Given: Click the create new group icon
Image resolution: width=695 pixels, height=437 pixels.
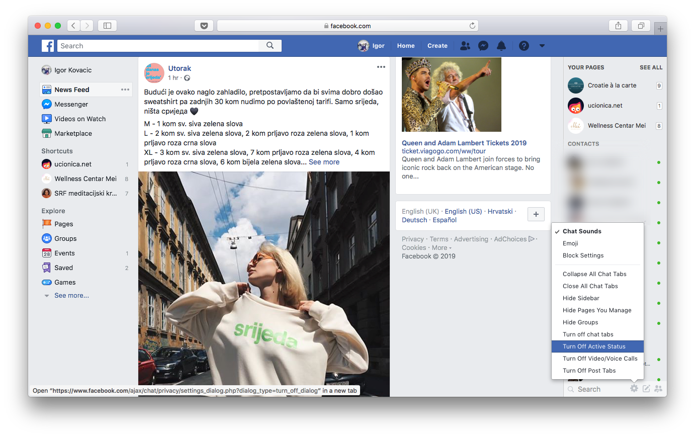Looking at the screenshot, I should (x=658, y=389).
